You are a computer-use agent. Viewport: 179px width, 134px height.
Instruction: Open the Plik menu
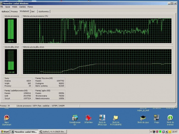(x=2, y=7)
